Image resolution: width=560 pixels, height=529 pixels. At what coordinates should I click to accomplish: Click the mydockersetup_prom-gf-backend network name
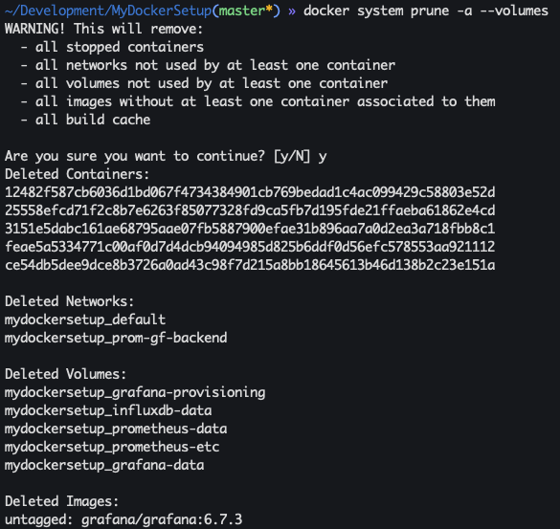116,338
